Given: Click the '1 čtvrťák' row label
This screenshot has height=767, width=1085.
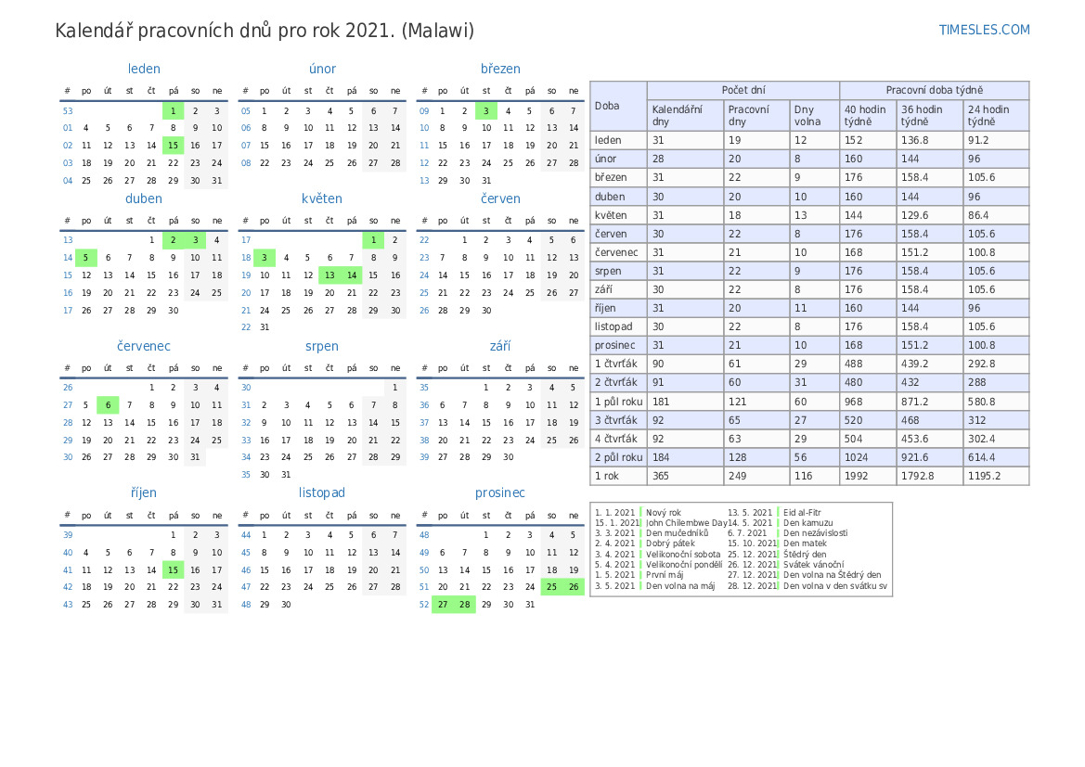Looking at the screenshot, I should click(618, 364).
